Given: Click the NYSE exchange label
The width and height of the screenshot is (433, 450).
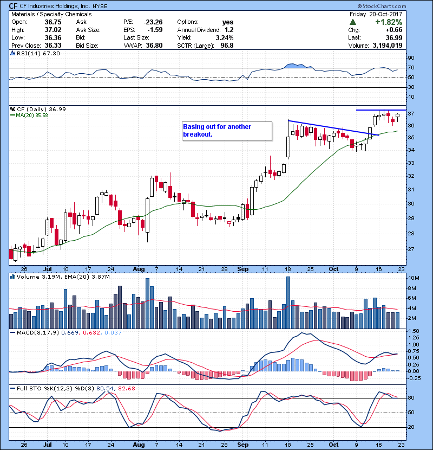Looking at the screenshot, I should tap(100, 7).
